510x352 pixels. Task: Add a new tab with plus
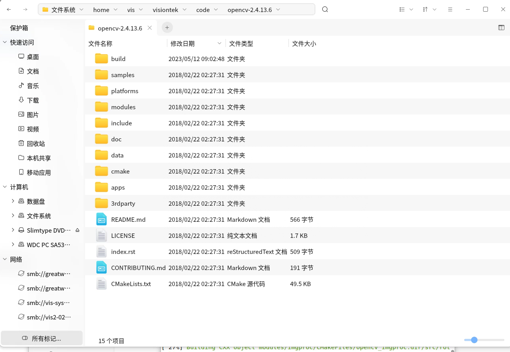(167, 27)
